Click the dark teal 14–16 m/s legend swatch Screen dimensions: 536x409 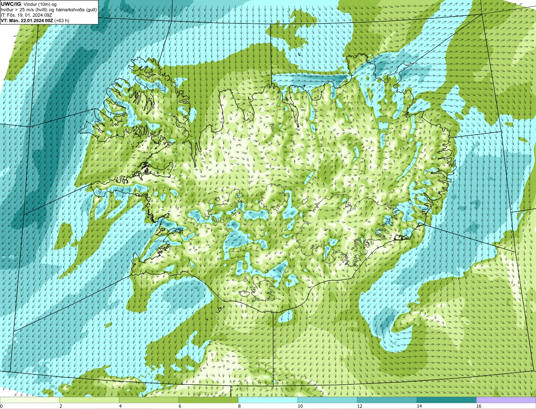pyautogui.click(x=446, y=400)
